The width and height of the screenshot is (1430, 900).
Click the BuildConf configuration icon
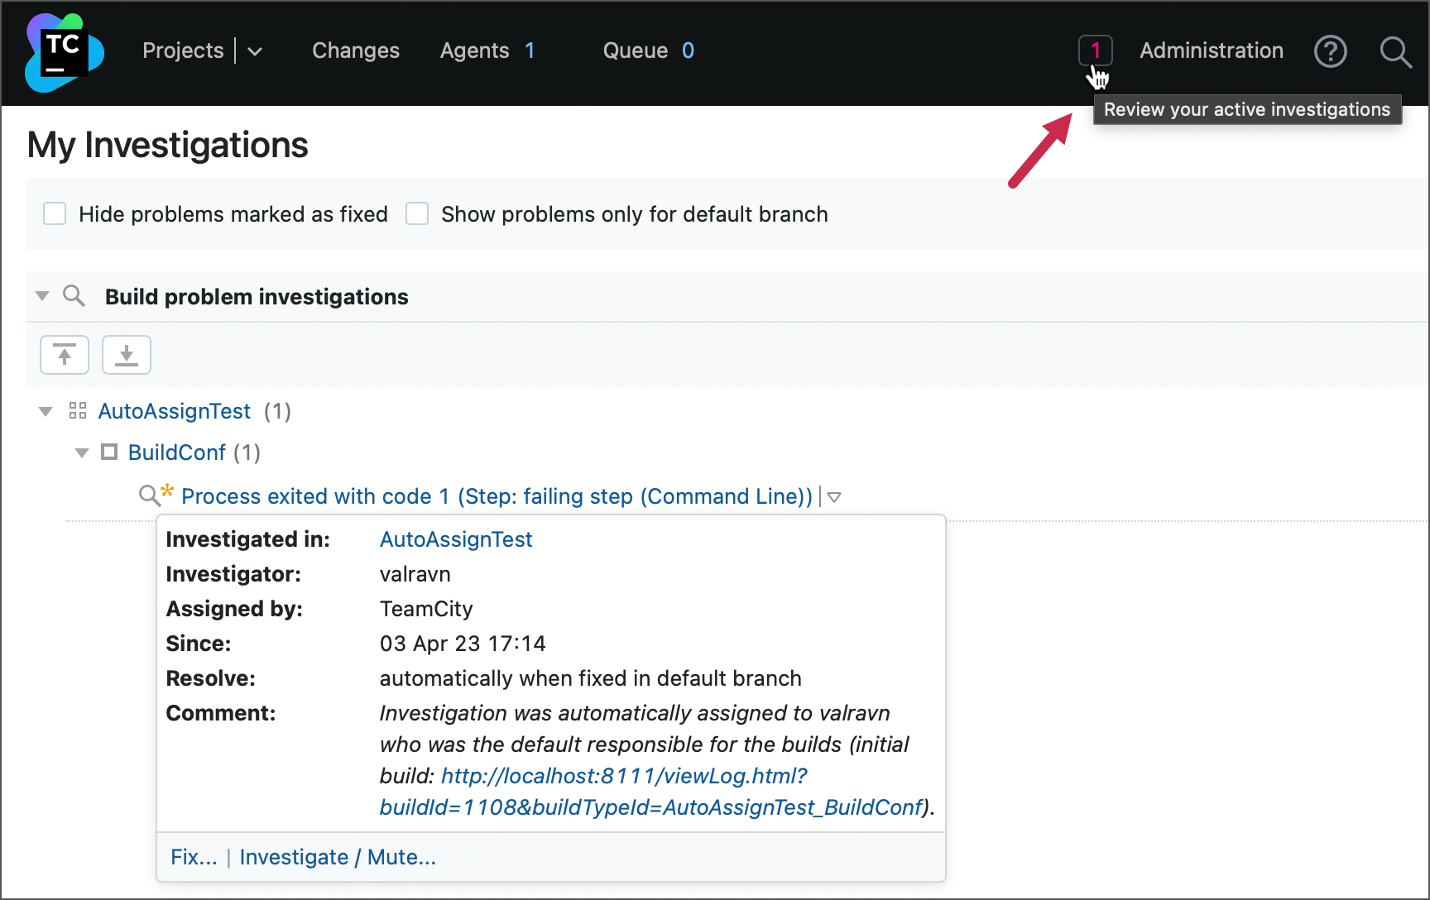(108, 452)
